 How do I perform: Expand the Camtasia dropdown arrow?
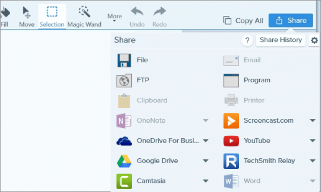[206, 181]
